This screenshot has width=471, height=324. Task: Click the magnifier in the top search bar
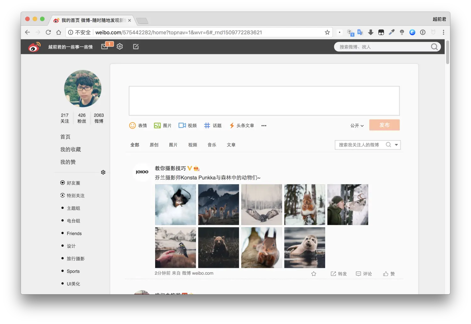(434, 47)
